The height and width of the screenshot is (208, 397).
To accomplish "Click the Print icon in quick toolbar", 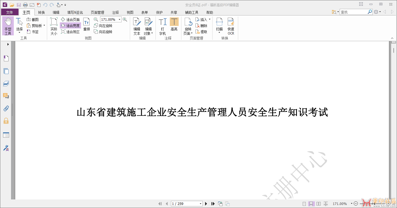I will (25, 5).
